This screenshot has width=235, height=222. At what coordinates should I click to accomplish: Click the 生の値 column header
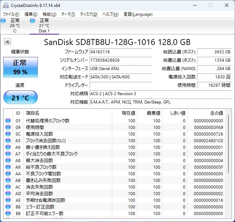click(x=216, y=113)
